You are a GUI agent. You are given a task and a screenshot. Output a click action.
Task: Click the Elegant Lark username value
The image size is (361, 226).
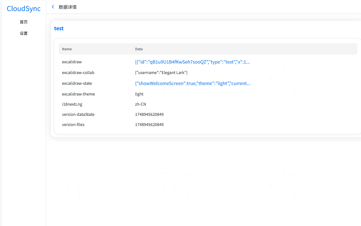tap(161, 73)
